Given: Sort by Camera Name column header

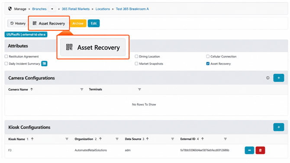Looking at the screenshot, I should [18, 89].
